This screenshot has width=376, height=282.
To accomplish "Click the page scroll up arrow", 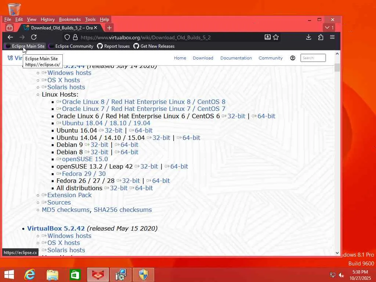I will [337, 54].
